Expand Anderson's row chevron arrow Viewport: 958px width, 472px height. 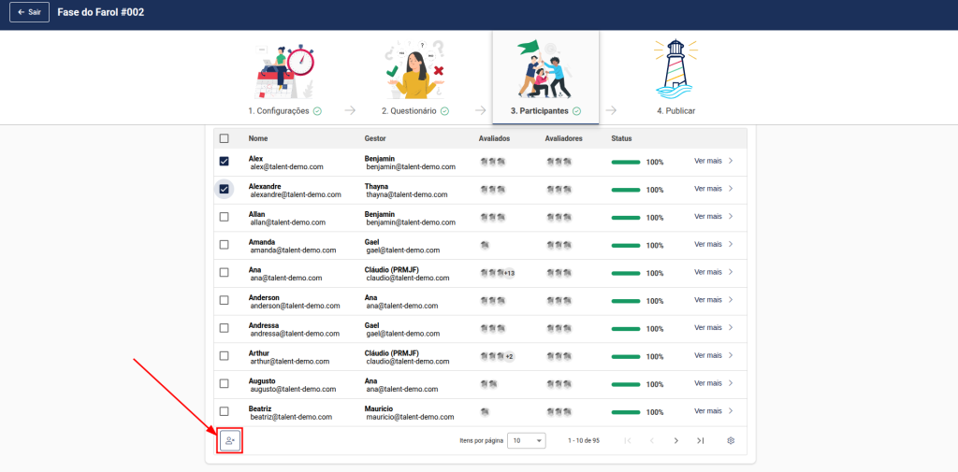click(x=731, y=300)
